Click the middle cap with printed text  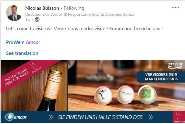pyautogui.click(x=125, y=94)
